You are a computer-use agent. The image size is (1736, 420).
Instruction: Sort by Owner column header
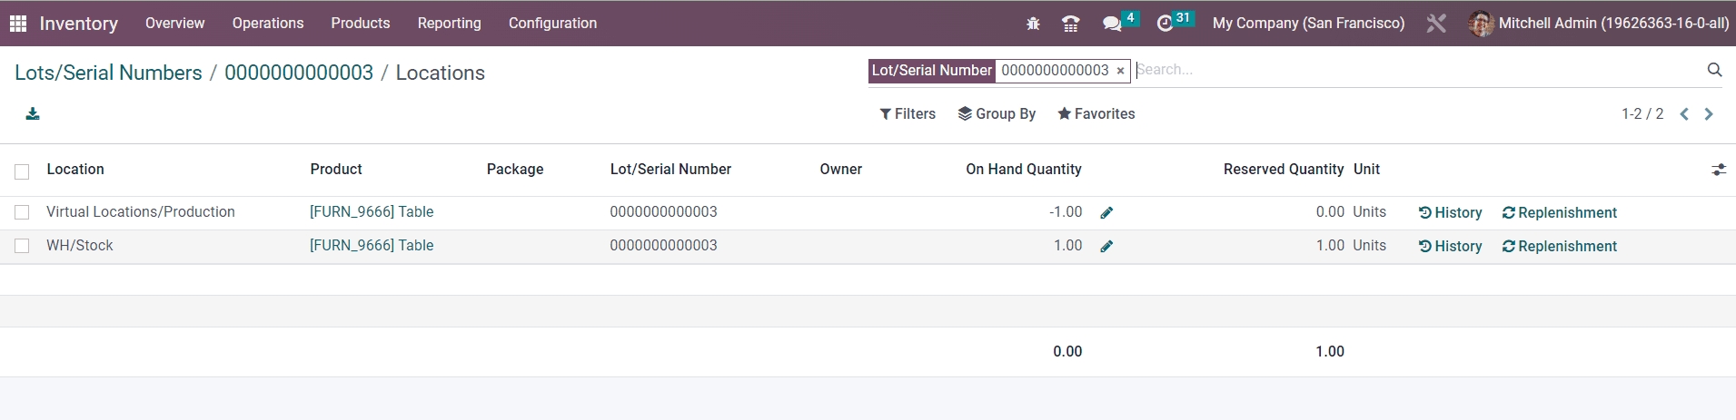tap(841, 170)
